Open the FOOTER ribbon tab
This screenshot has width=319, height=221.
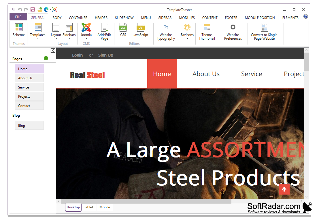(x=231, y=18)
